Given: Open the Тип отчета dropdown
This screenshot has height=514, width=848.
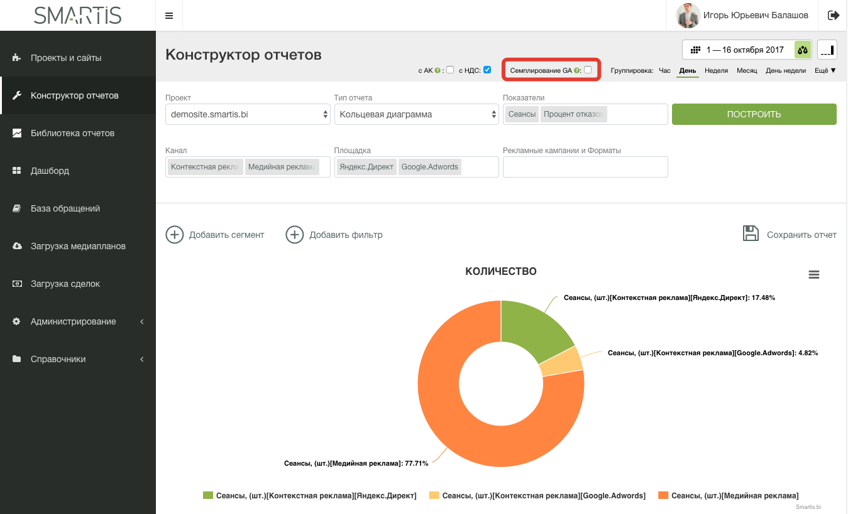Looking at the screenshot, I should pyautogui.click(x=416, y=114).
